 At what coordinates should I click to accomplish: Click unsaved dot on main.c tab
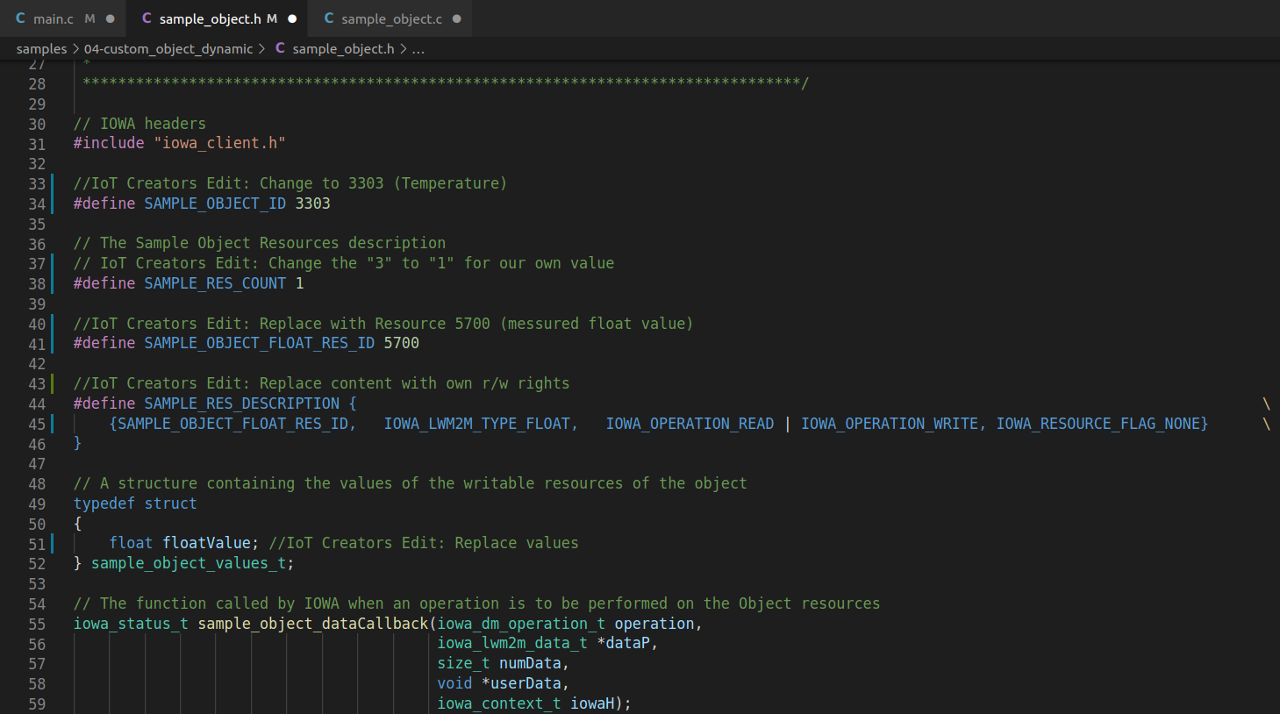pos(110,18)
